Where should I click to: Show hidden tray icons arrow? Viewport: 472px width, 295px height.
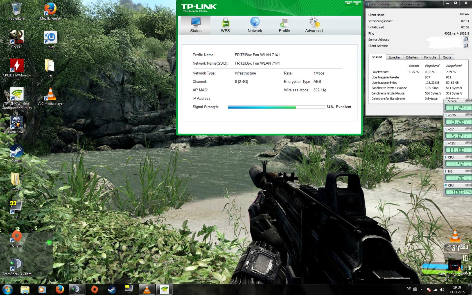[421, 289]
